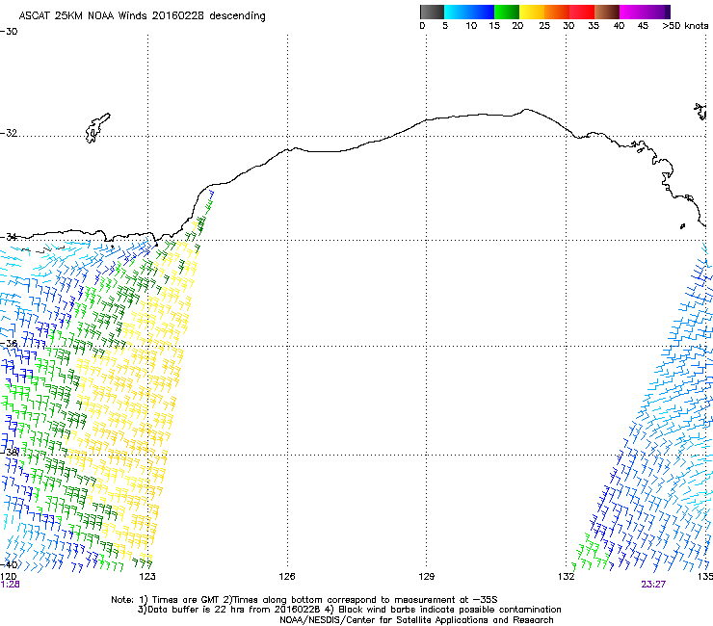
Task: Click longitude label '123' on bottom axis
Action: pyautogui.click(x=147, y=577)
